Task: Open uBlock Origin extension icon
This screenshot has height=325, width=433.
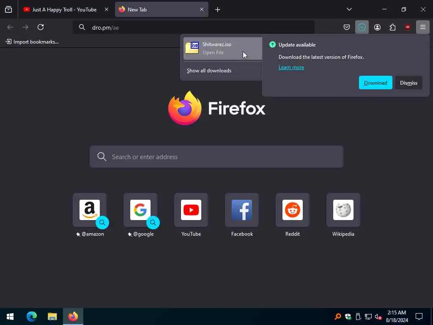Action: click(408, 27)
